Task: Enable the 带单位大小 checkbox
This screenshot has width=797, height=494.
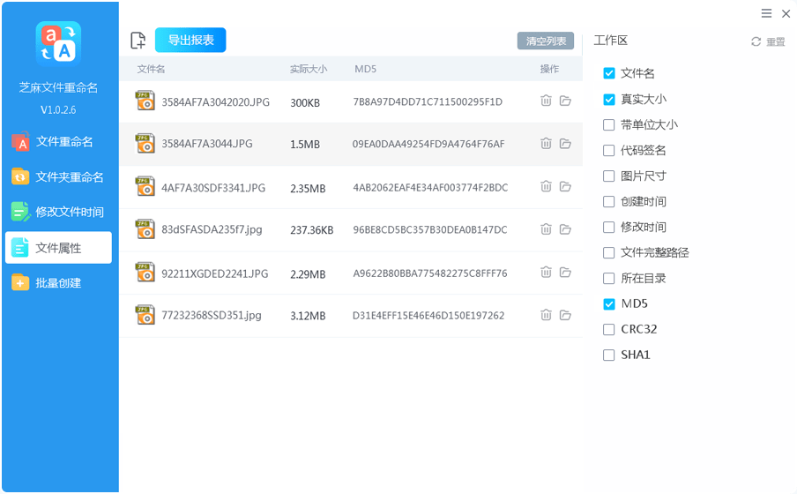Action: click(609, 124)
